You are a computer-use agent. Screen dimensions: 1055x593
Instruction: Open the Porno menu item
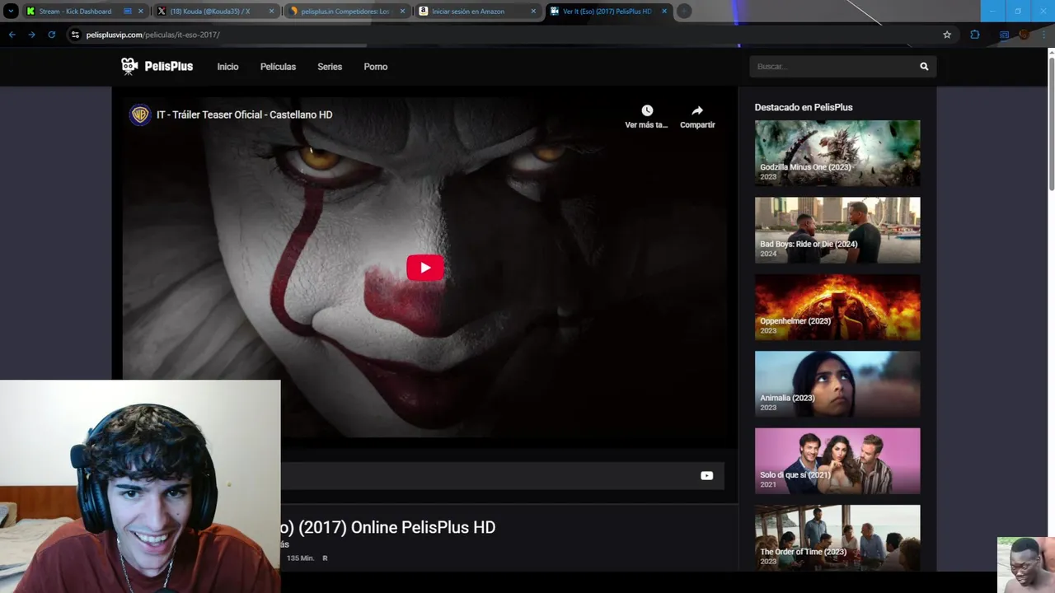click(376, 67)
